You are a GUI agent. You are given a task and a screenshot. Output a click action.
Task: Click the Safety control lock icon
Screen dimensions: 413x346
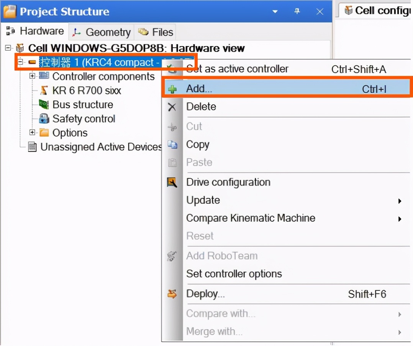click(x=44, y=119)
